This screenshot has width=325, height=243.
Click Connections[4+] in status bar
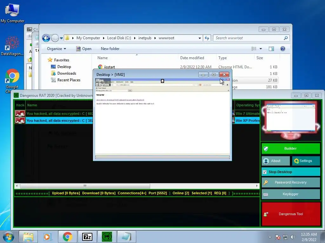click(x=132, y=193)
